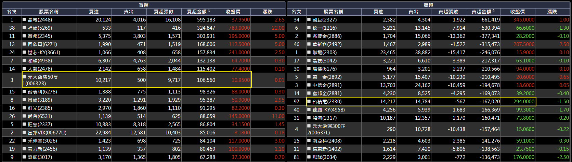This screenshot has height=162, width=572.
Task: Open stock name 第一金(2892)
Action: pos(327,77)
